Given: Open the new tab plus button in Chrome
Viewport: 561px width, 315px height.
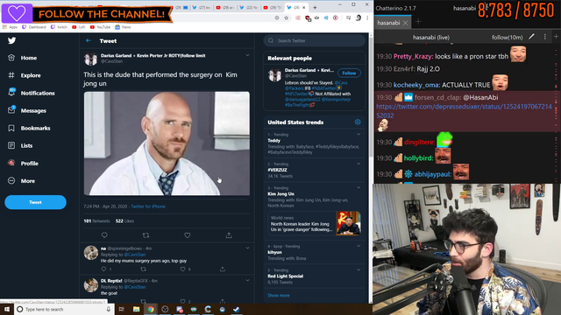Looking at the screenshot, I should (315, 8).
